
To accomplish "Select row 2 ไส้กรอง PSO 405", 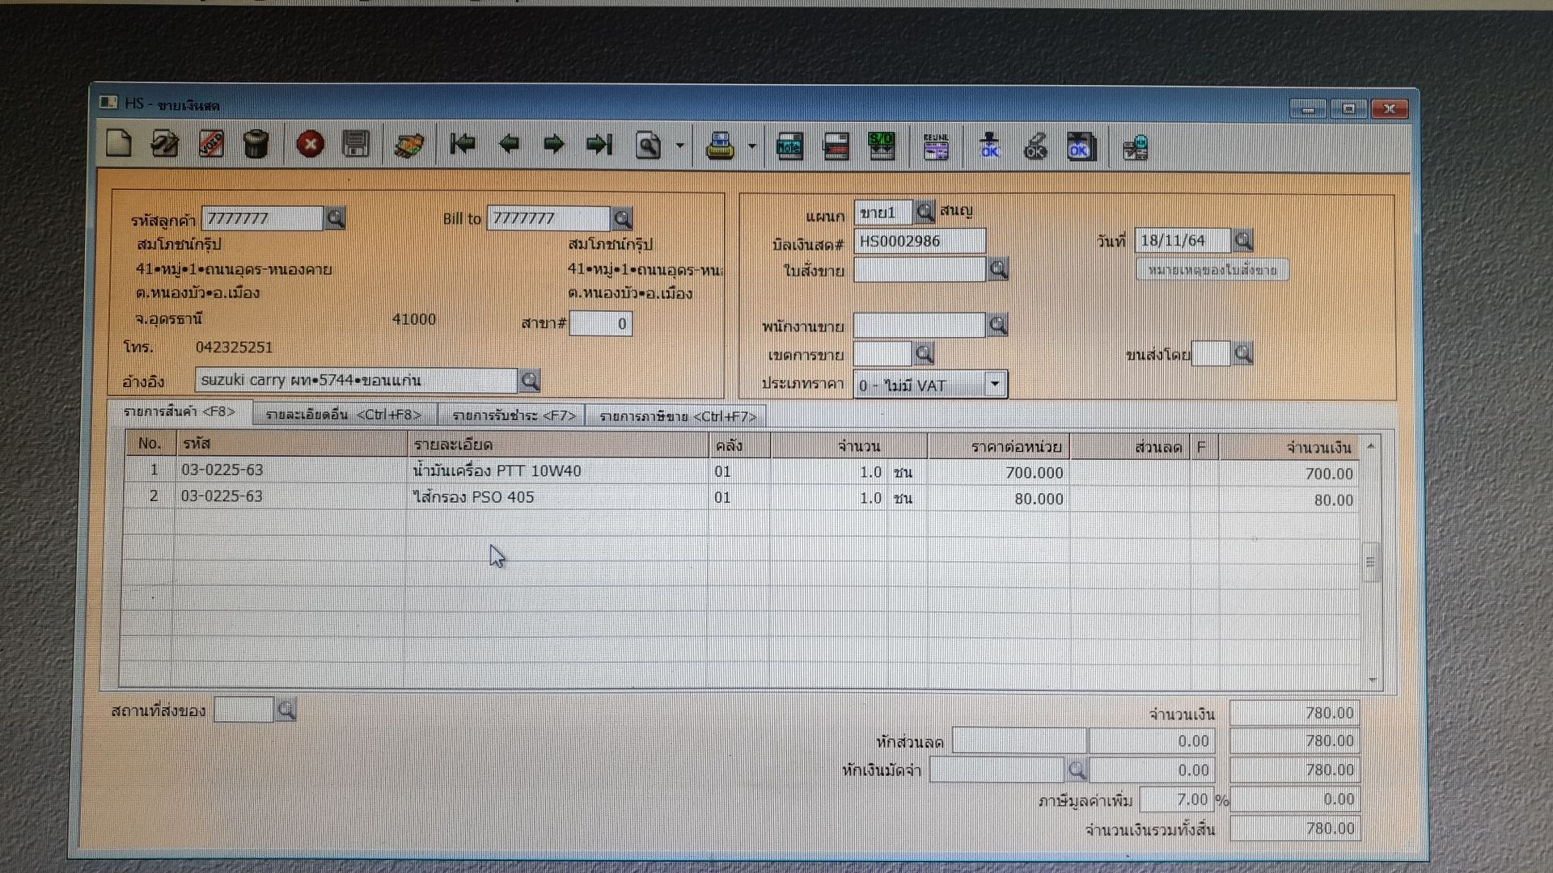I will (742, 497).
